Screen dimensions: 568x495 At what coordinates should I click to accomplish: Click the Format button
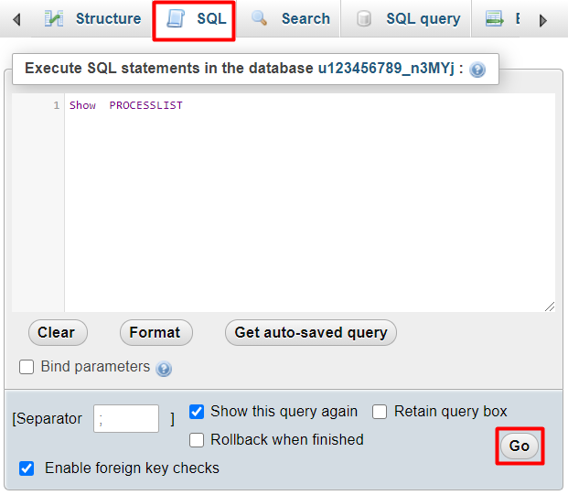click(155, 333)
